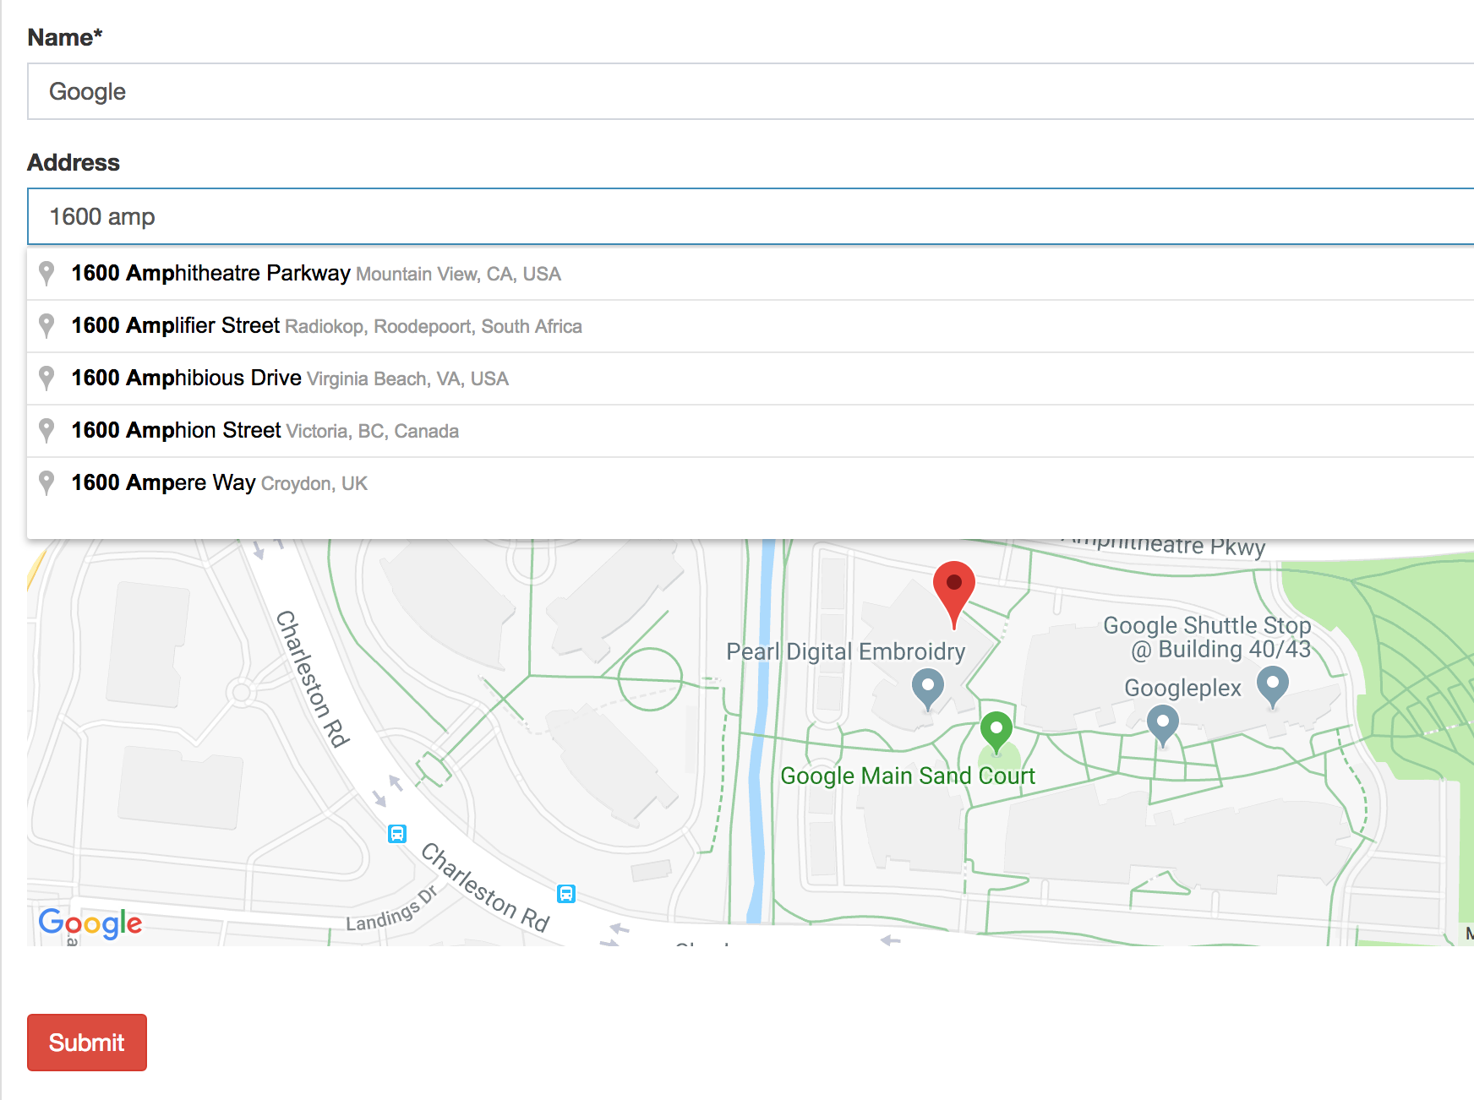Pick the 1600 Amphibious Drive suggestion
Viewport: 1474px width, 1100px height.
click(290, 378)
